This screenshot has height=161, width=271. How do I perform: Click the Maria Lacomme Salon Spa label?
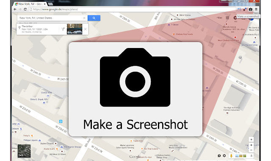click(x=125, y=147)
